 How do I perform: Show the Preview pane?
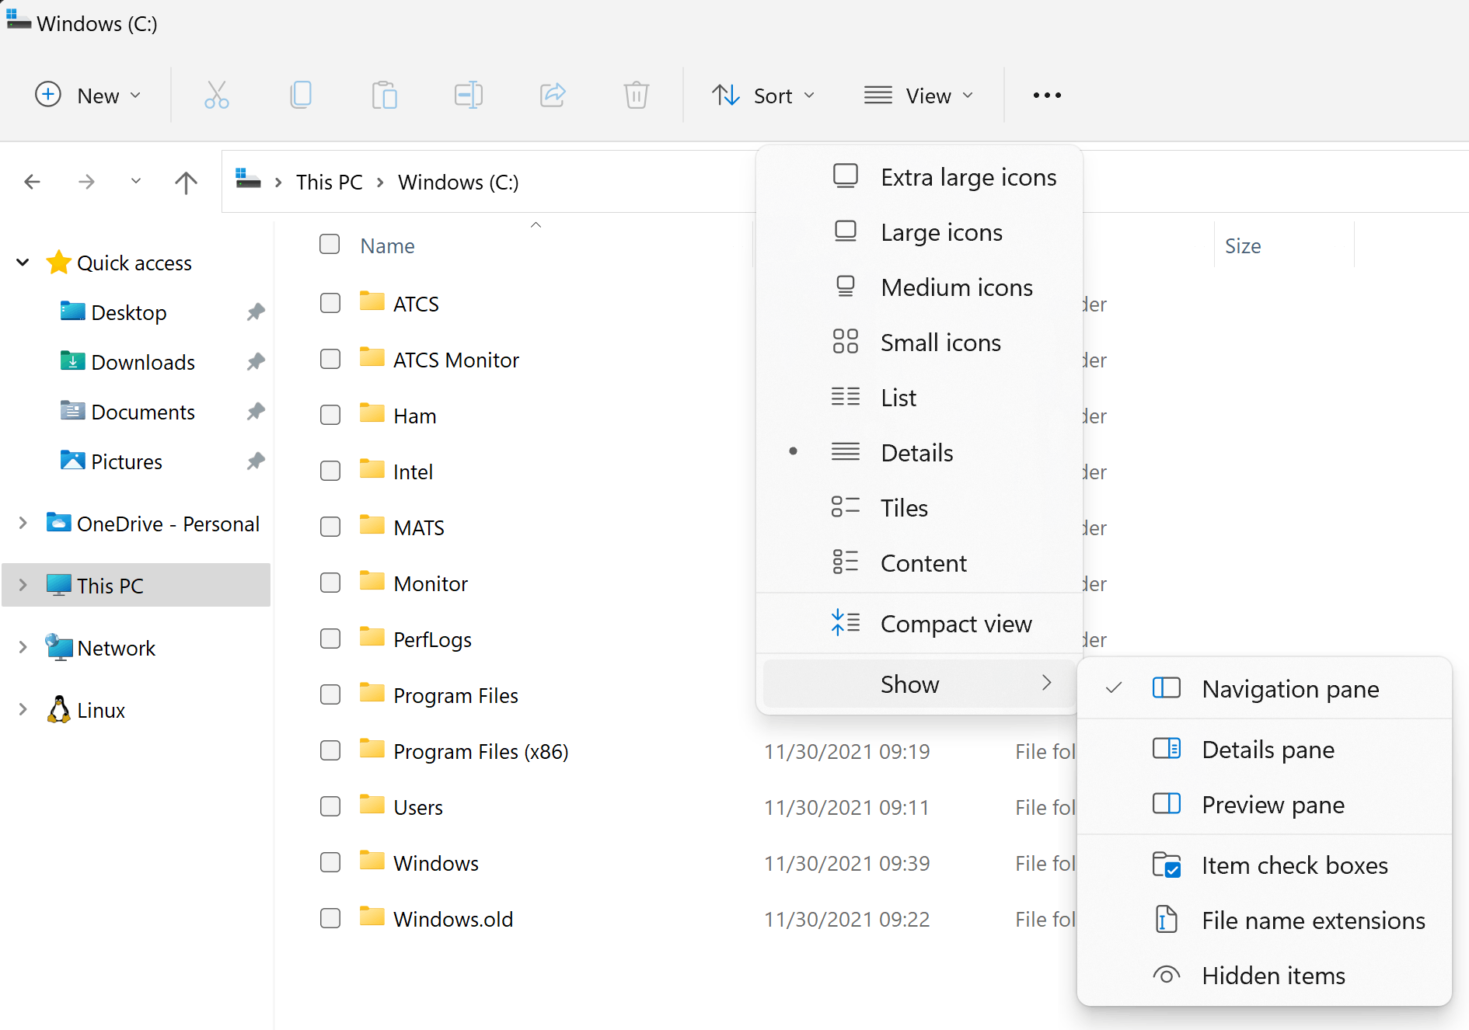tap(1265, 805)
